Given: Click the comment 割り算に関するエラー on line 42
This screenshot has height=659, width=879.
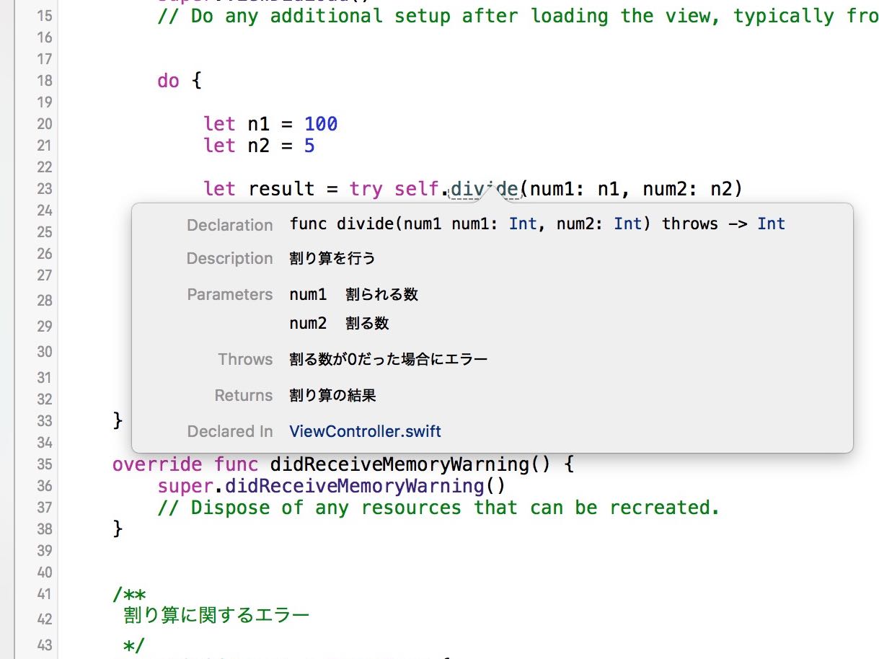Looking at the screenshot, I should tap(216, 615).
